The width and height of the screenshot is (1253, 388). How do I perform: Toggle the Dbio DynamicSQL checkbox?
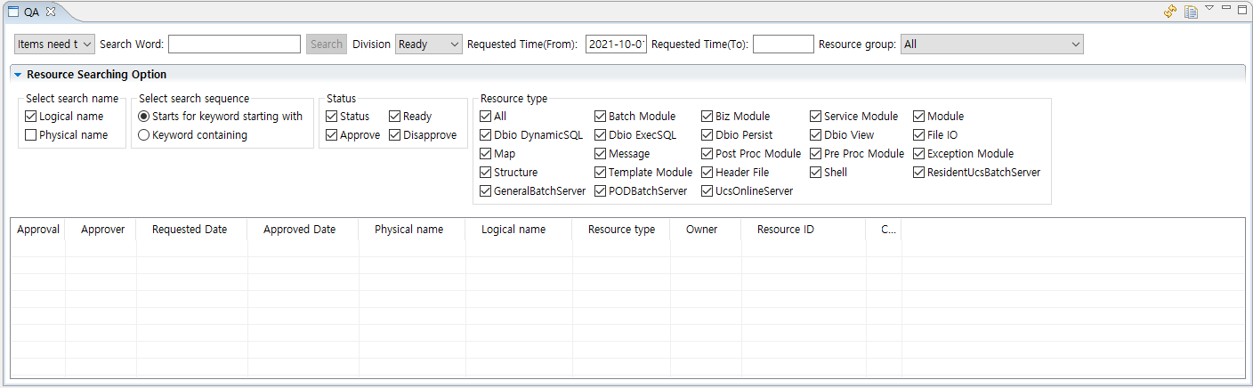(486, 135)
